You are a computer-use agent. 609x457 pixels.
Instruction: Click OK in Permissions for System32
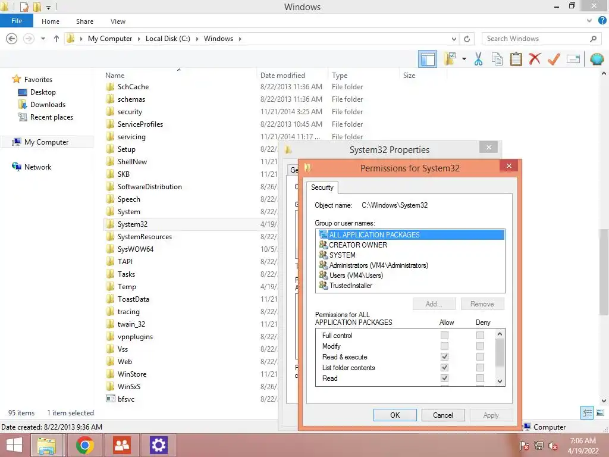tap(395, 415)
